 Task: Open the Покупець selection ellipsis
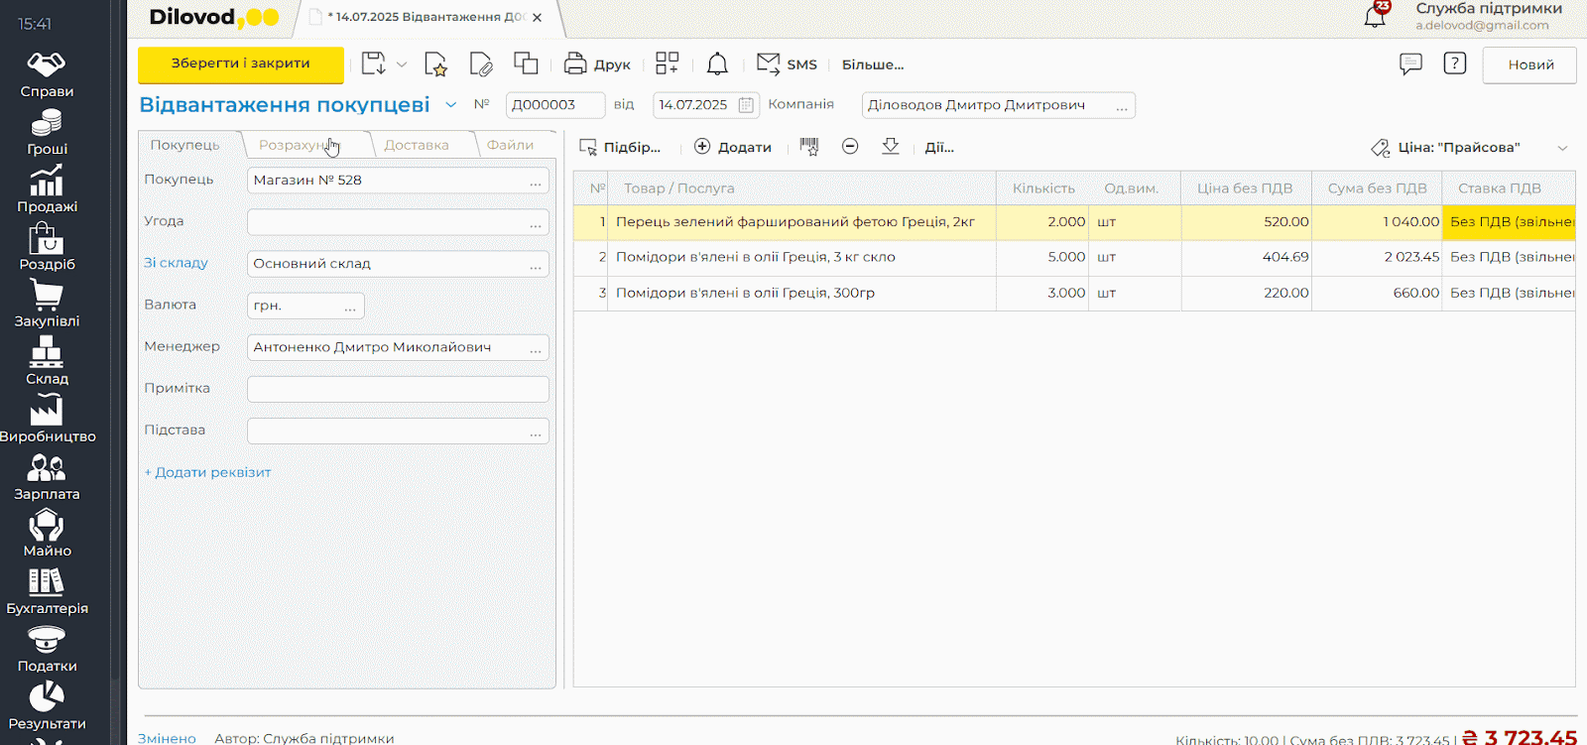click(536, 182)
